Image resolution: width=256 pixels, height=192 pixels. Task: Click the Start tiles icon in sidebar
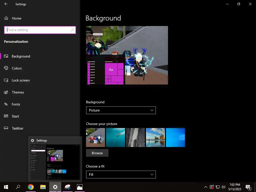(6, 116)
